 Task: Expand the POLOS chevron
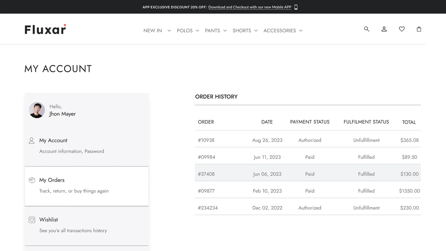197,31
